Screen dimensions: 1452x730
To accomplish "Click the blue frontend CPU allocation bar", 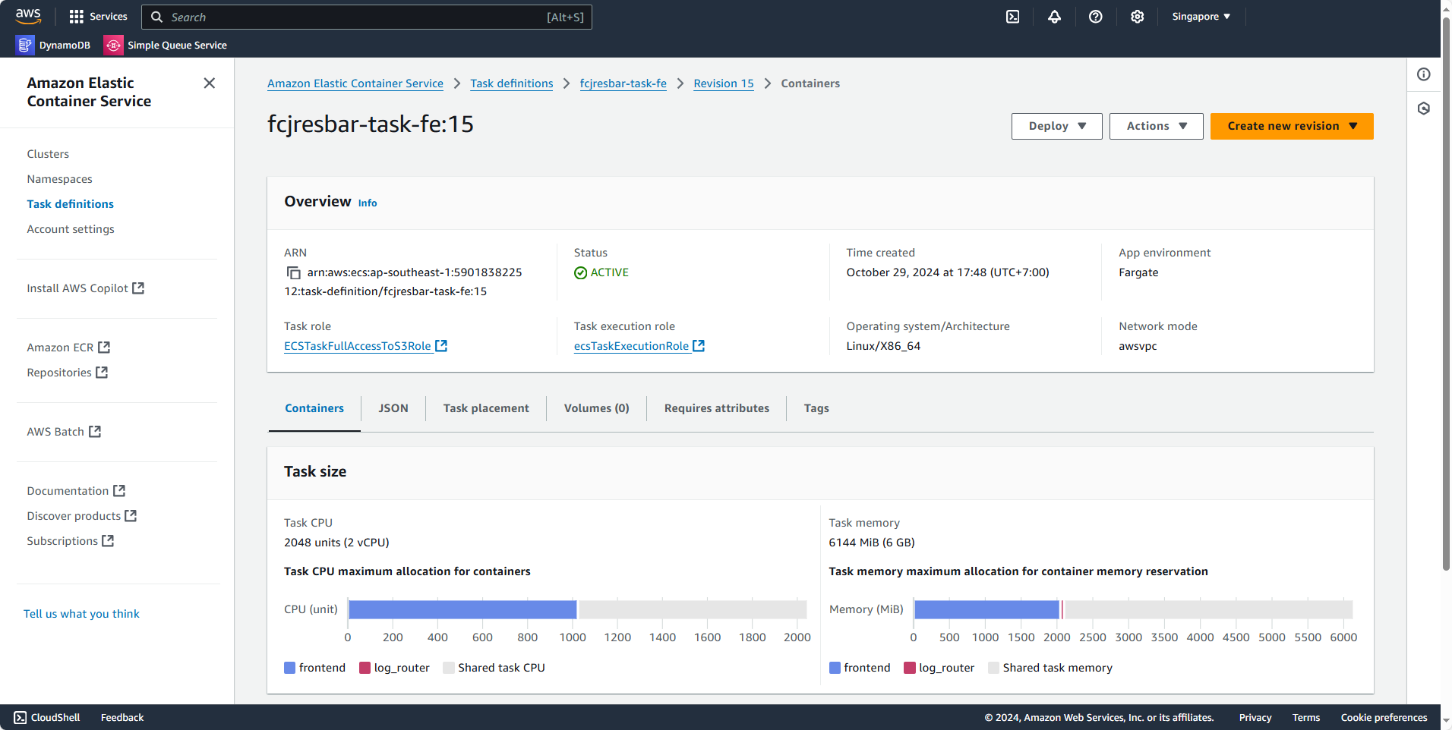I will click(462, 609).
